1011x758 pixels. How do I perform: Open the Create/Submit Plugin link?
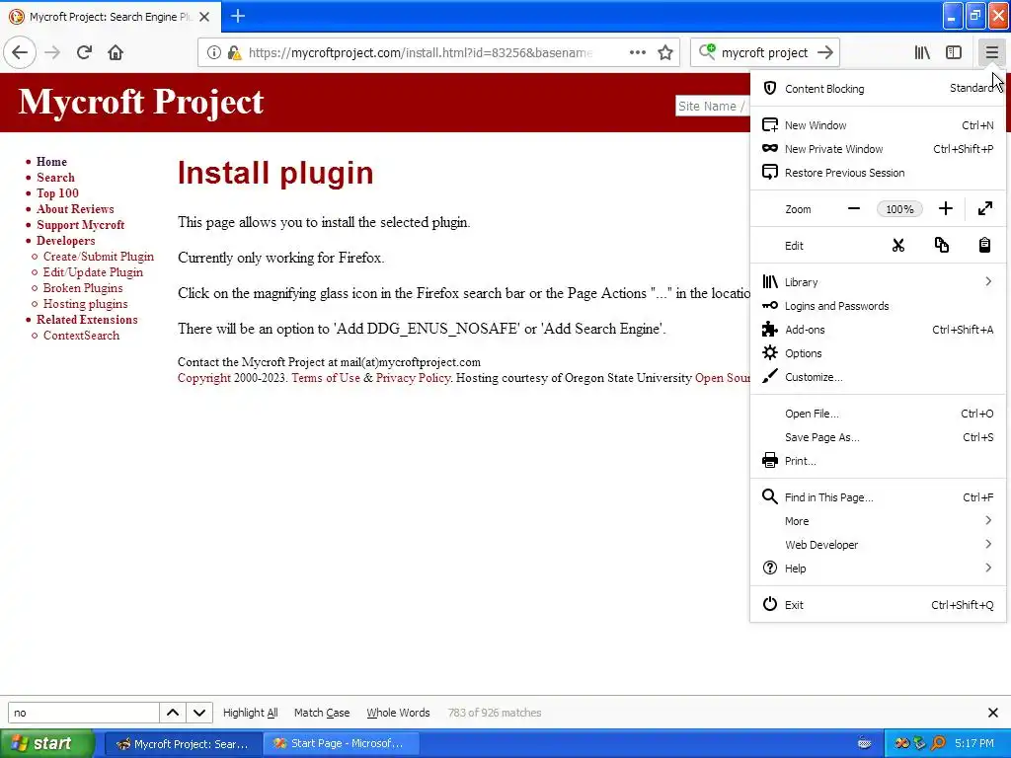98,257
